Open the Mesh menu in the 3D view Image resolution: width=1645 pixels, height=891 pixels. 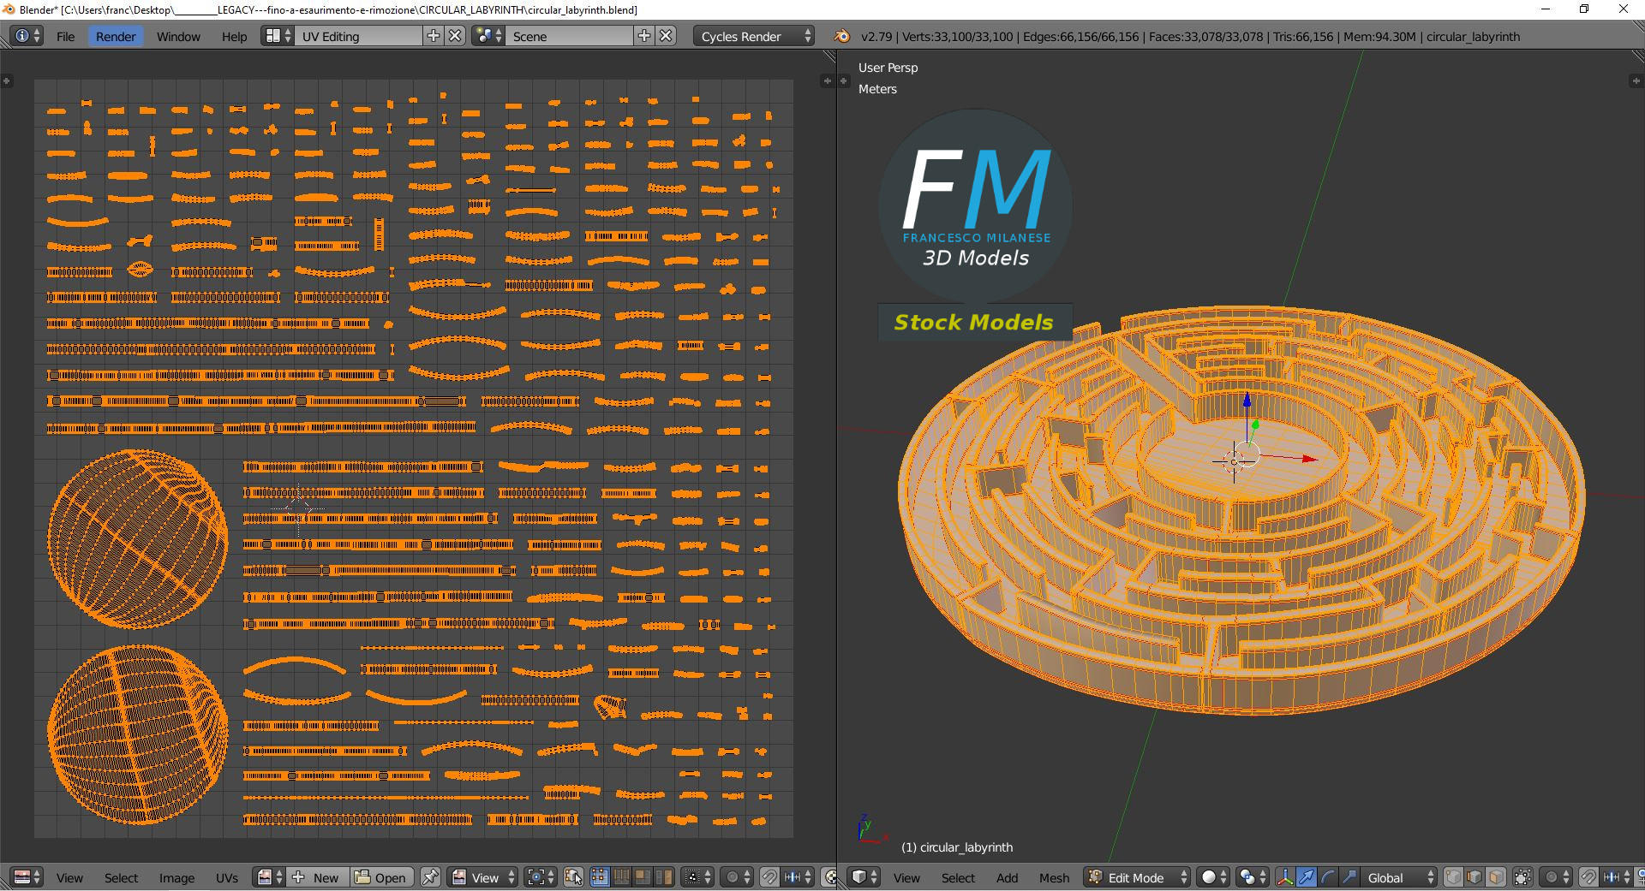click(1054, 877)
